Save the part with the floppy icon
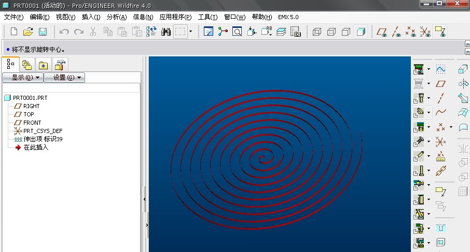Image resolution: width=470 pixels, height=252 pixels. [x=43, y=32]
